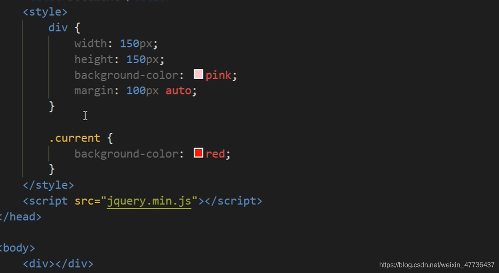
Task: Click the 'div {' selector line
Action: point(64,28)
